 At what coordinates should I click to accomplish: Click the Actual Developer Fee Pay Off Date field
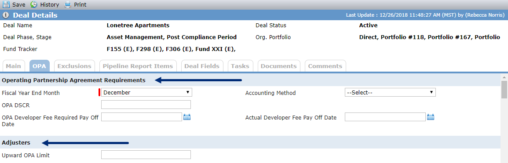[385, 117]
